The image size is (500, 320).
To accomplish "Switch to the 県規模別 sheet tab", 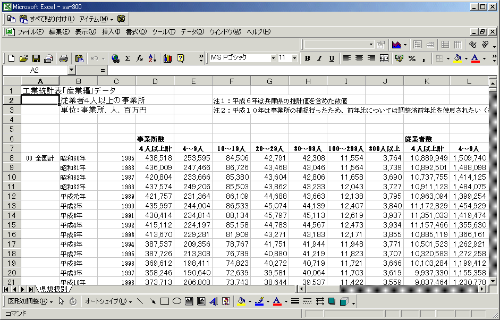I will coord(54,289).
